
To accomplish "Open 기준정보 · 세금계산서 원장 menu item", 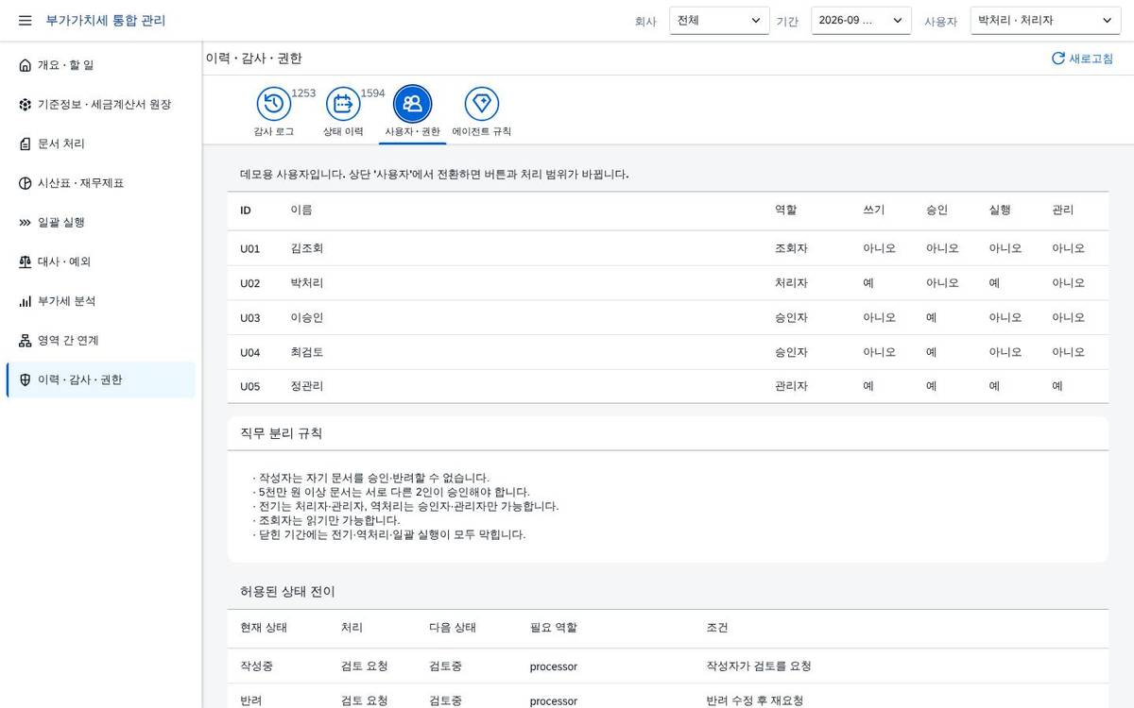I will click(100, 105).
